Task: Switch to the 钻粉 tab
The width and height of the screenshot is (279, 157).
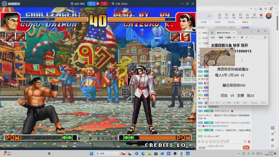Action: point(245,22)
